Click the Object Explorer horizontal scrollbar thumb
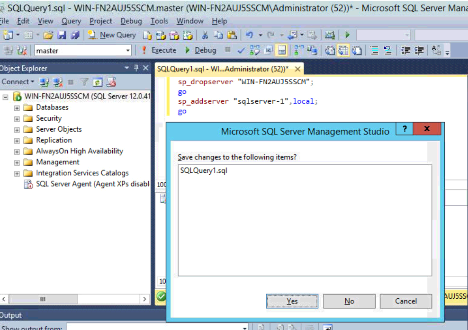 pyautogui.click(x=43, y=299)
